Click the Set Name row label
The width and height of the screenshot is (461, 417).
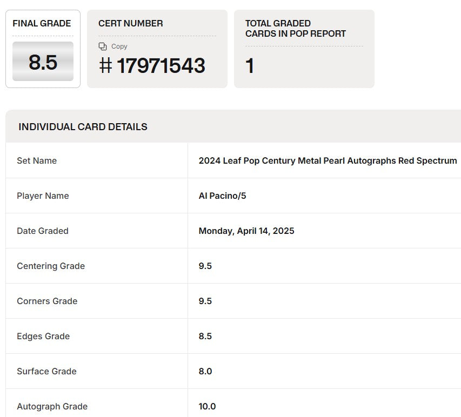[x=37, y=160]
